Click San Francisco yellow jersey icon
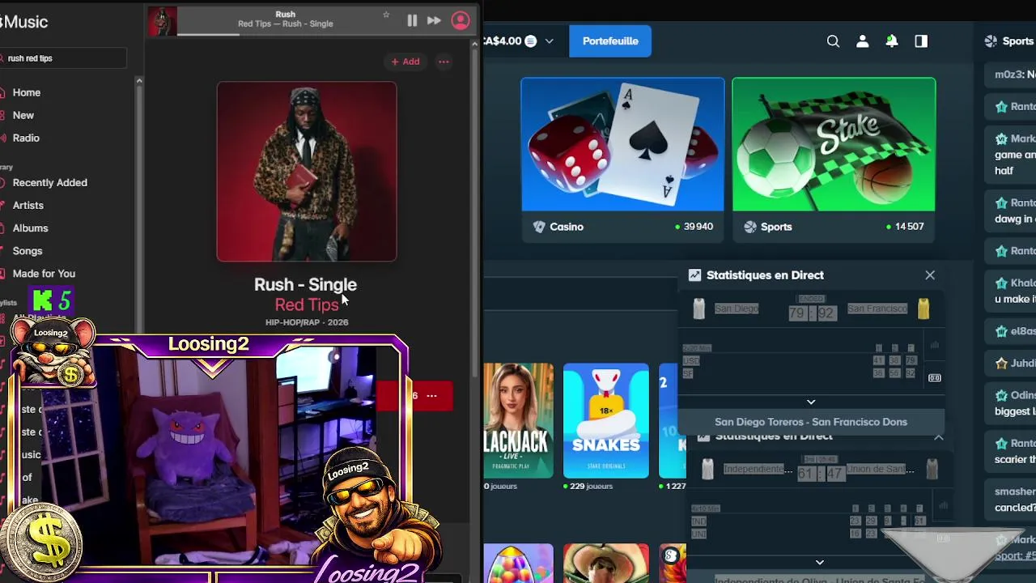 (x=923, y=309)
